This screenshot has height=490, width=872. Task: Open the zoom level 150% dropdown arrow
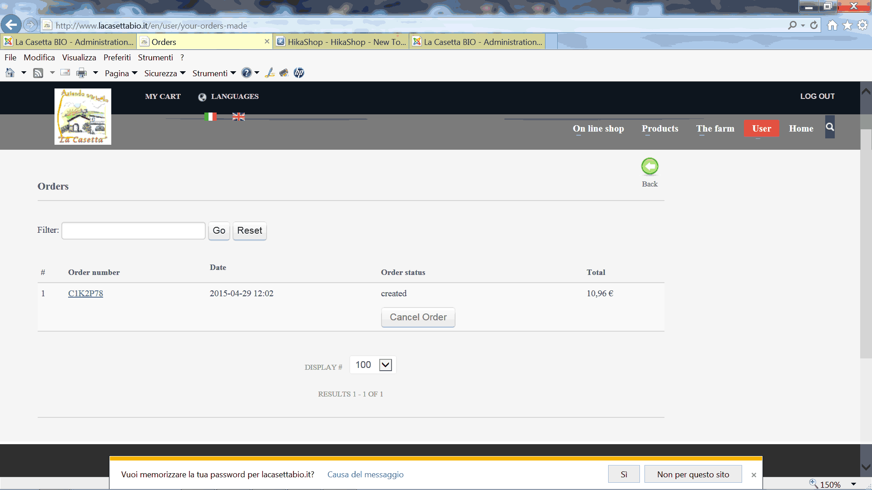(x=853, y=484)
